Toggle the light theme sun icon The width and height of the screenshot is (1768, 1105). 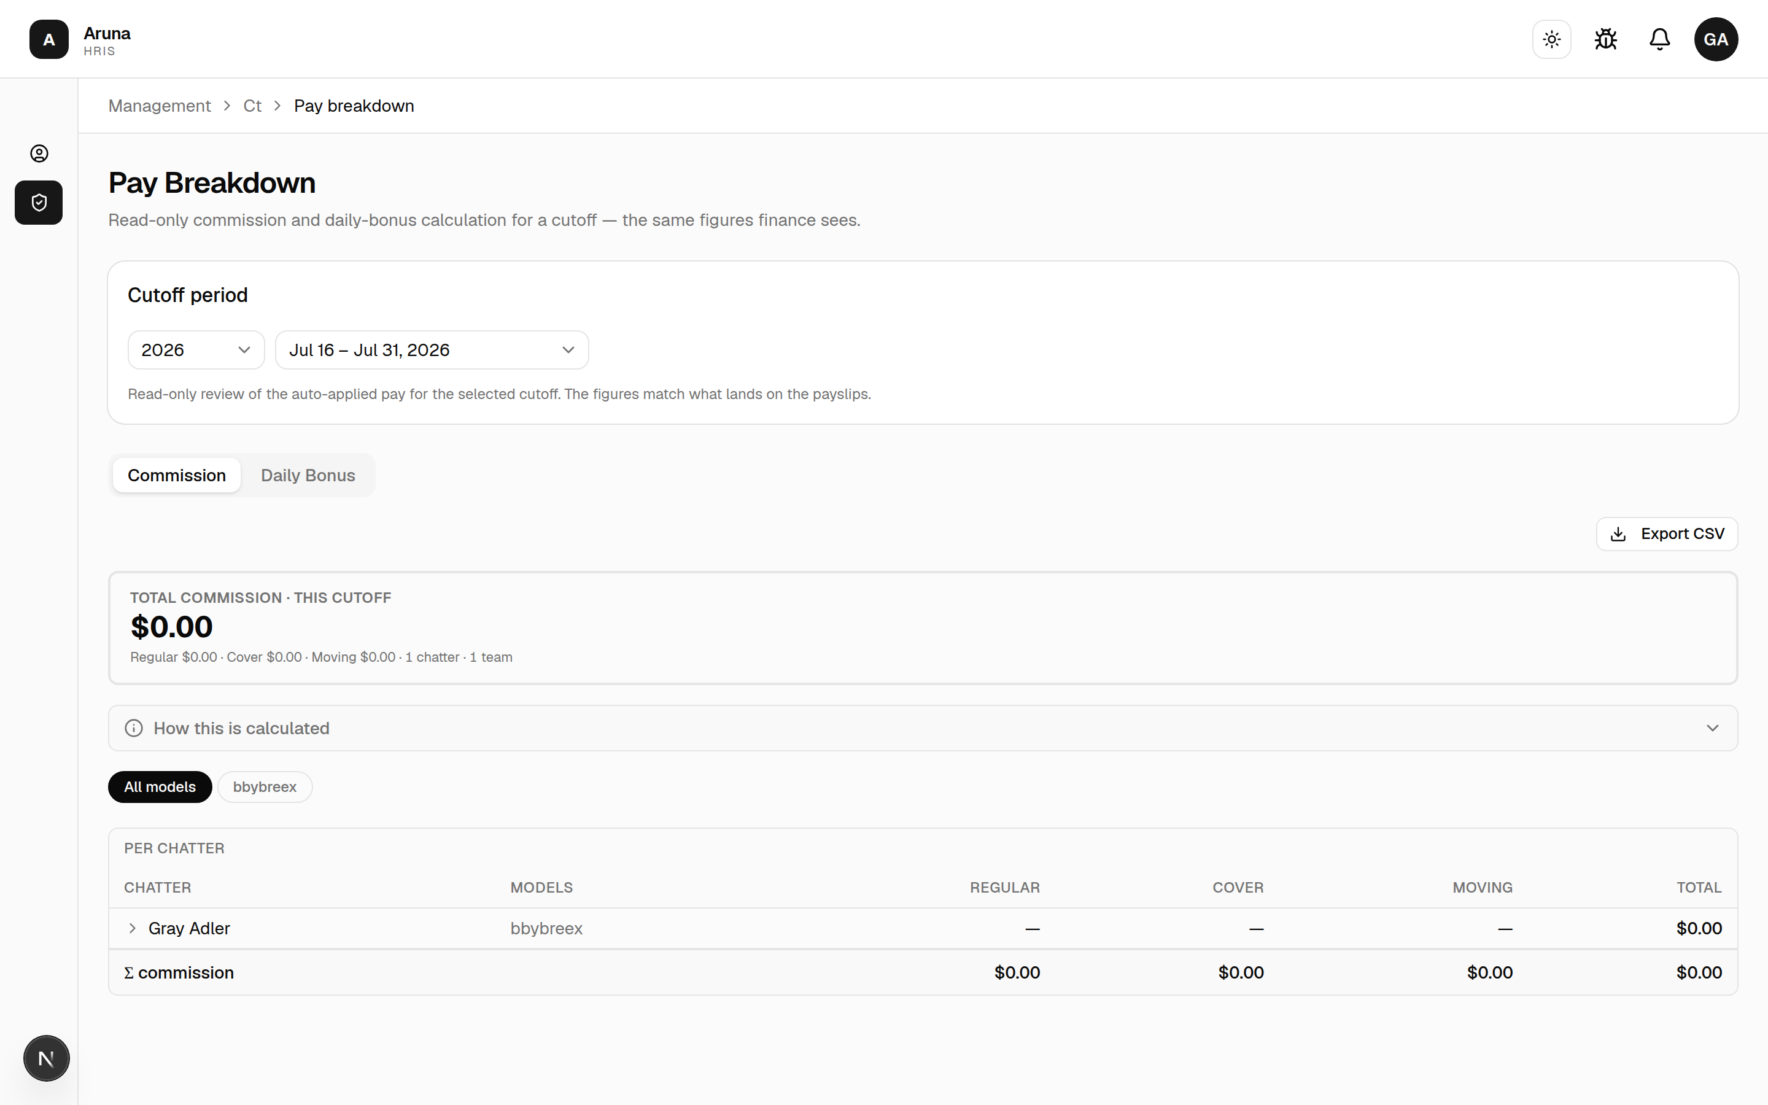tap(1552, 39)
